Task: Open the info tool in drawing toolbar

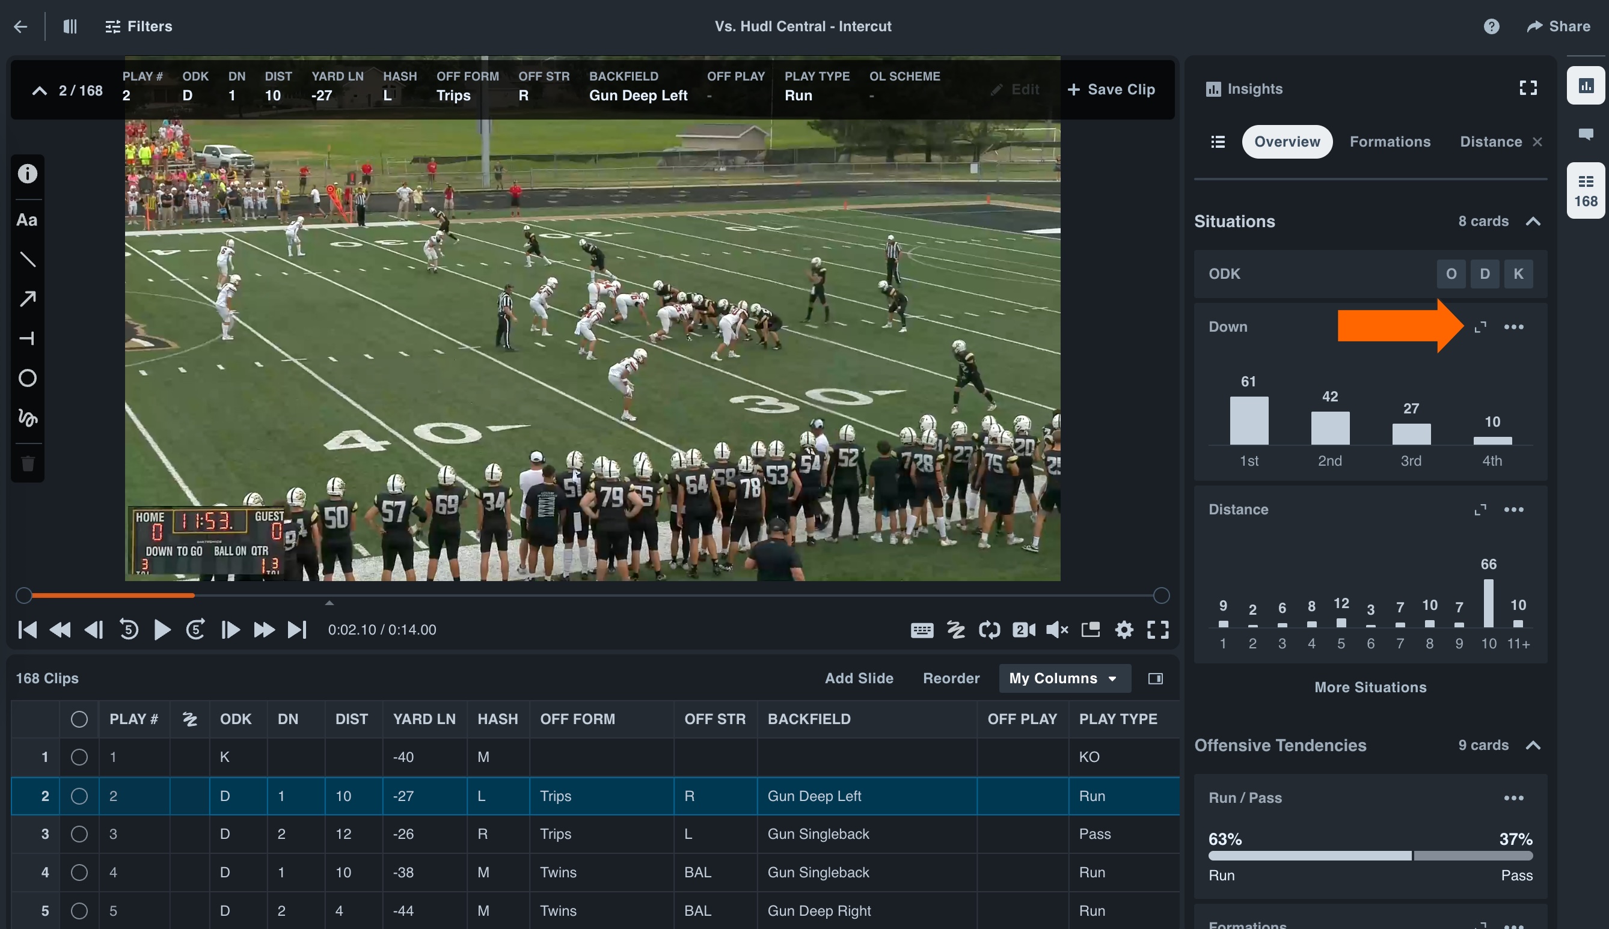Action: point(28,174)
